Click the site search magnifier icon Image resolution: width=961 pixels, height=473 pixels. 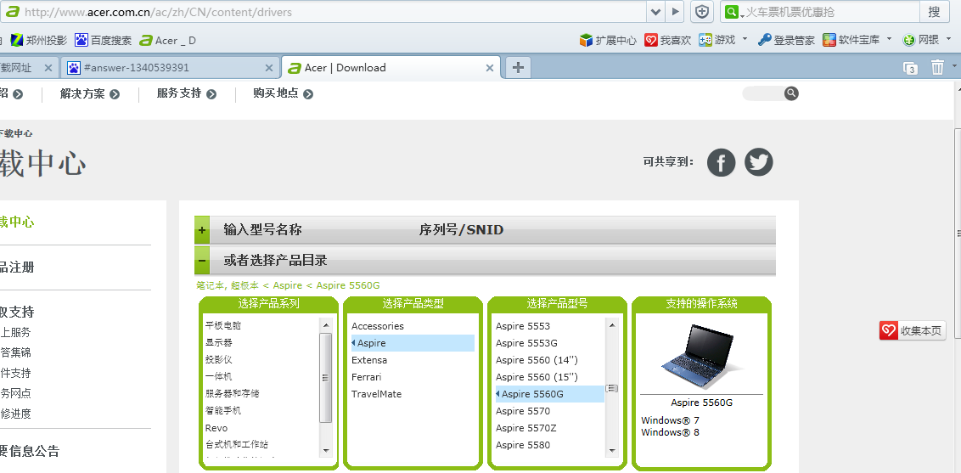(x=791, y=93)
